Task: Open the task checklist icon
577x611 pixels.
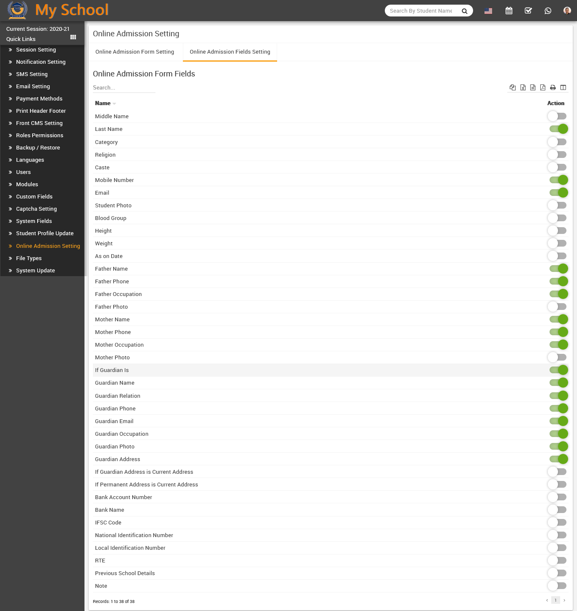Action: tap(528, 11)
